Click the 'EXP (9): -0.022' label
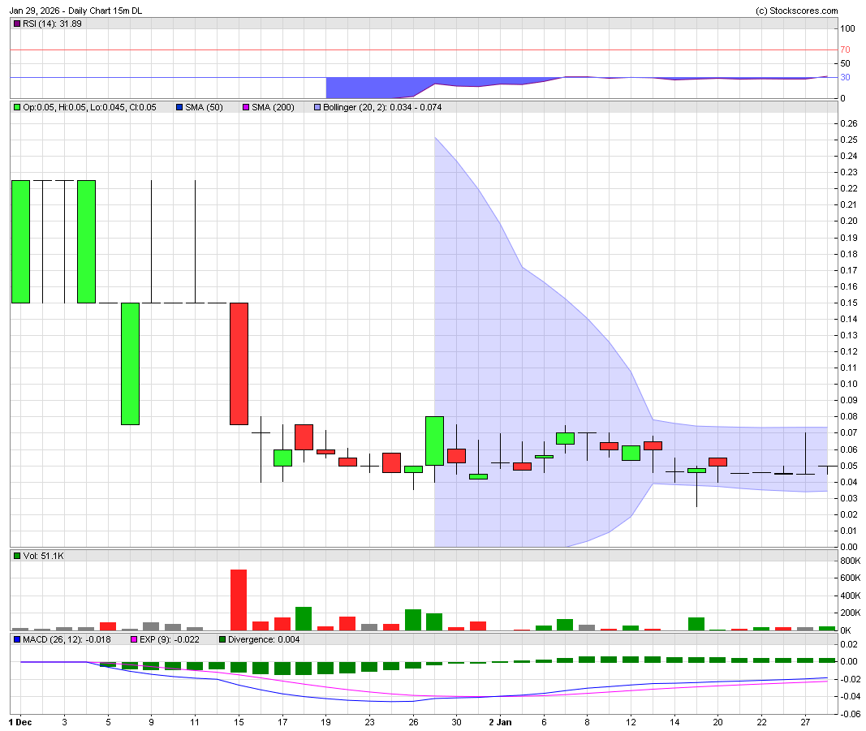Screen dimensions: 866x731 point(169,639)
